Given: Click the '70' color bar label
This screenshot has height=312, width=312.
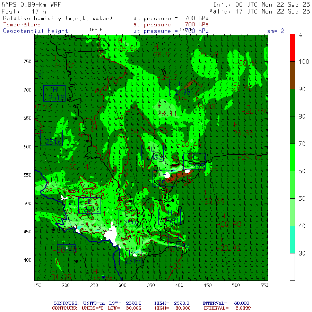Looking at the screenshot, I should pos(302,144).
